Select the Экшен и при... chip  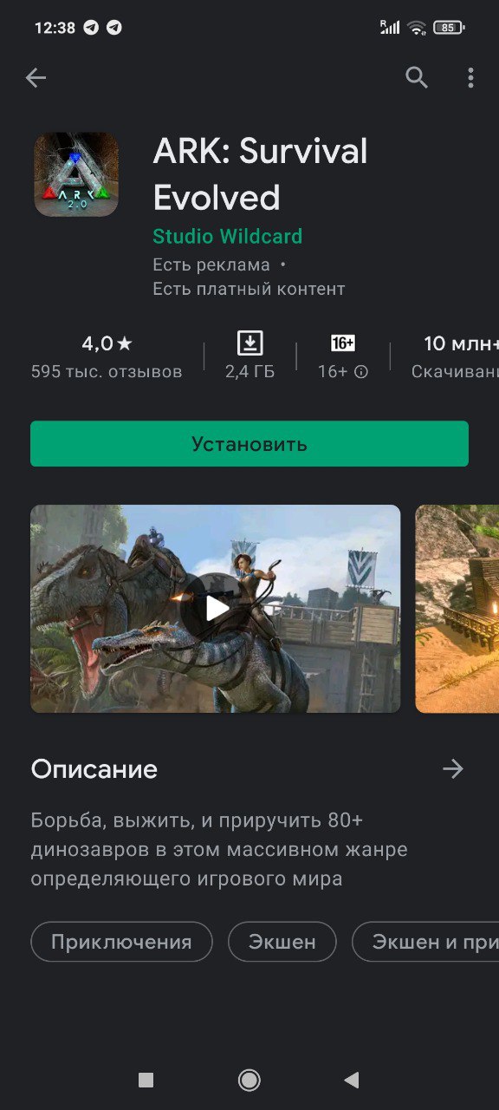pos(425,942)
